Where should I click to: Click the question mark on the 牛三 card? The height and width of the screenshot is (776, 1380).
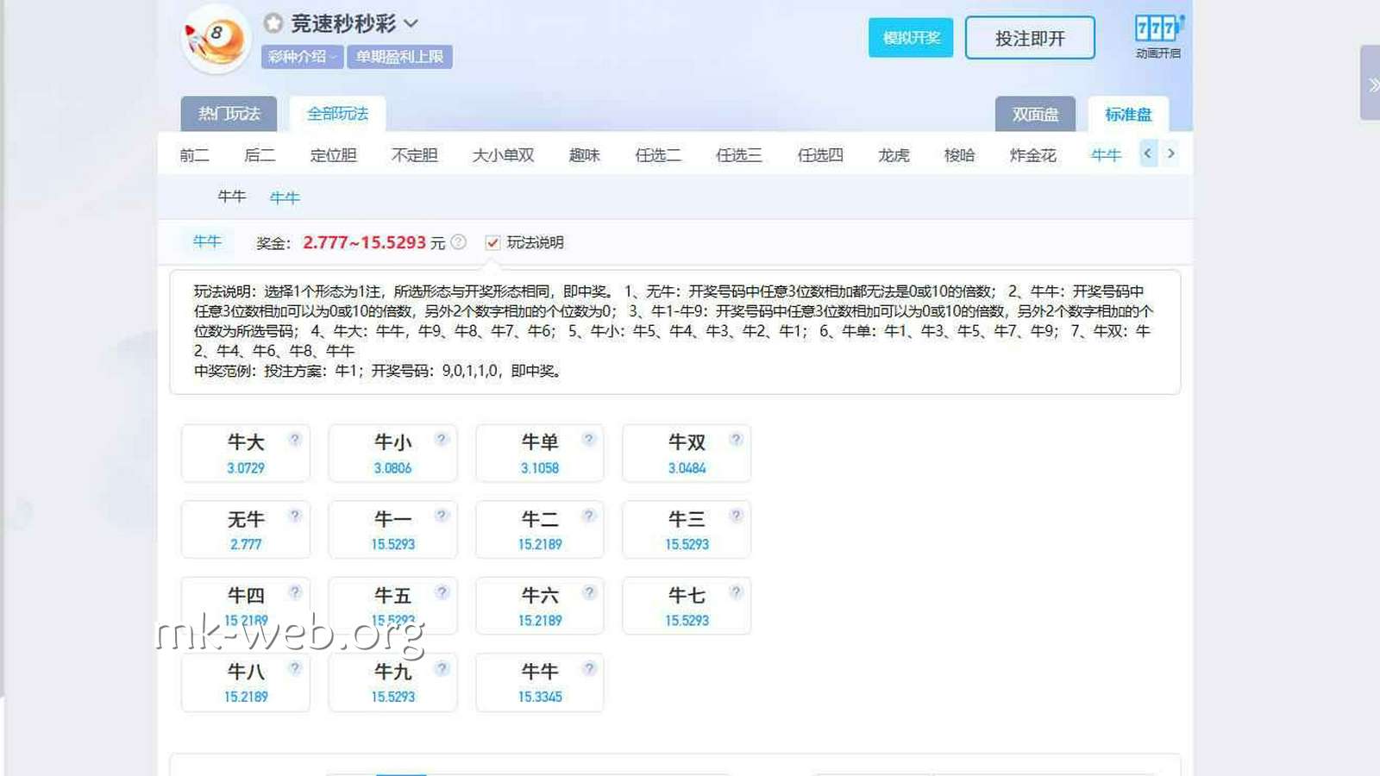click(736, 516)
